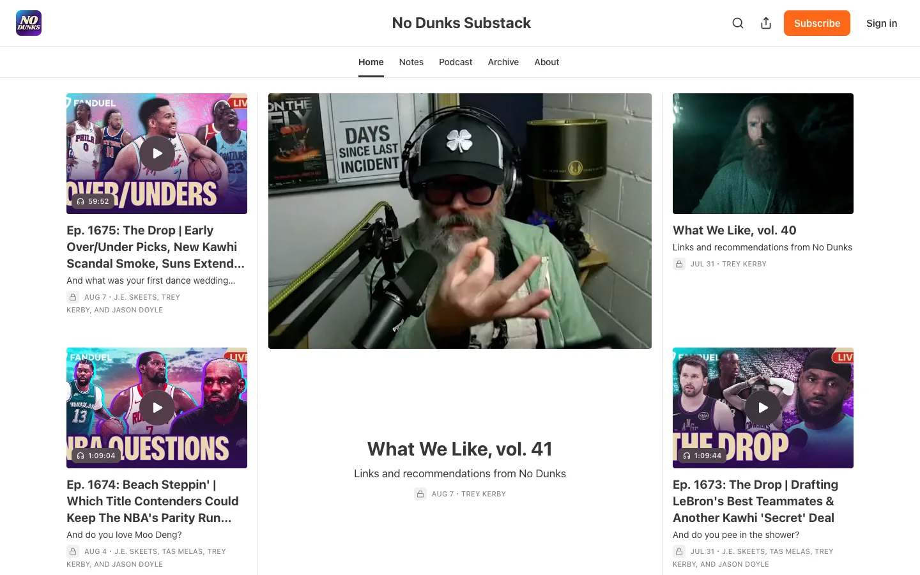This screenshot has height=575, width=920.
Task: Click the lock icon beside AUG 7 J.E. Skeets
Action: coord(73,297)
